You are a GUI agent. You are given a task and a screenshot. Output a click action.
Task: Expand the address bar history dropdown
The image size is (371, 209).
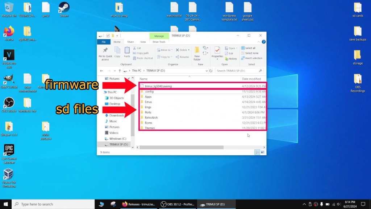point(207,71)
